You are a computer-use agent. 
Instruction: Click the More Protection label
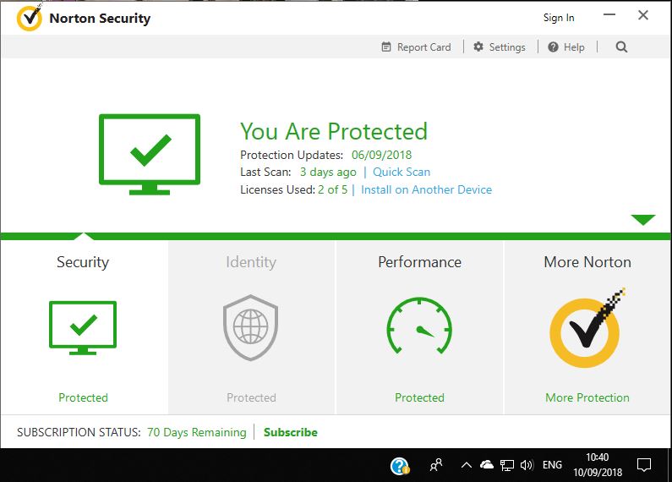point(587,398)
